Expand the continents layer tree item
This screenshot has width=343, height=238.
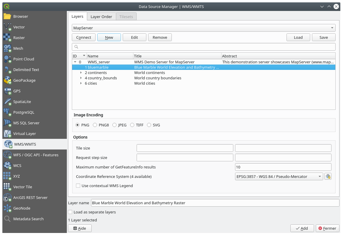coord(81,73)
